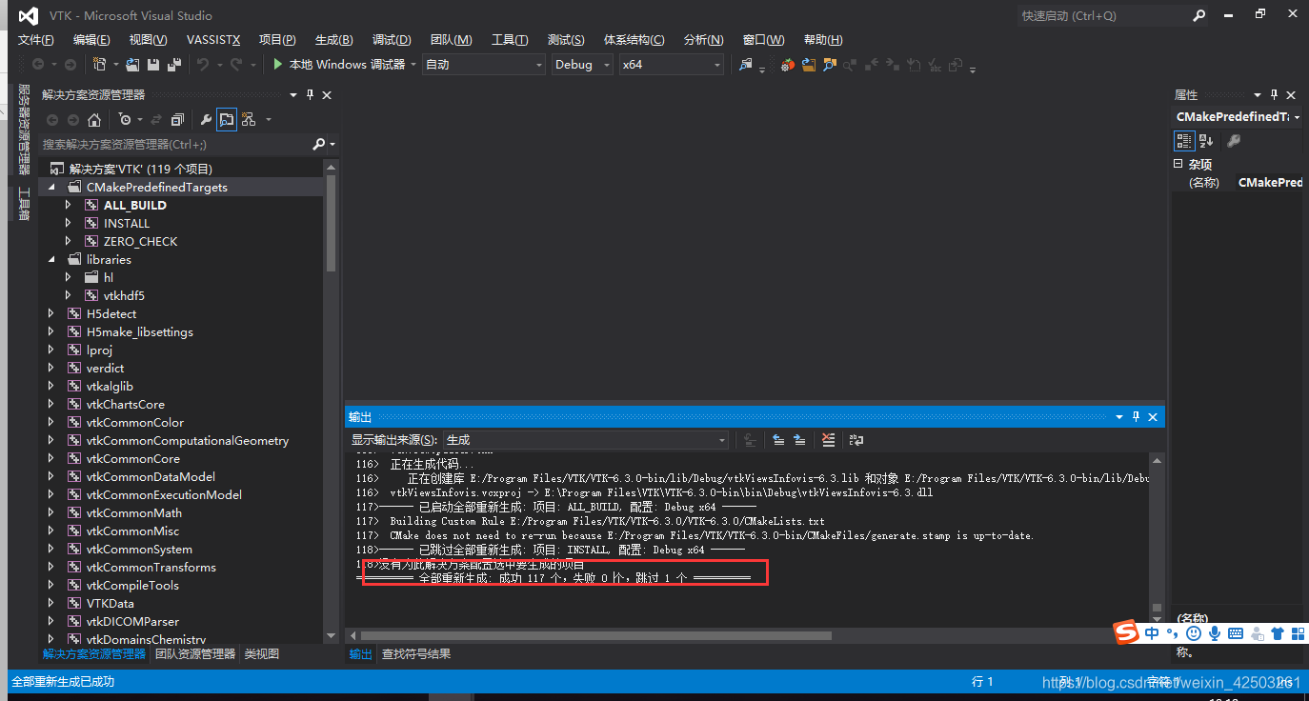The height and width of the screenshot is (701, 1309).
Task: Click Sogou input method S icon
Action: click(1127, 632)
